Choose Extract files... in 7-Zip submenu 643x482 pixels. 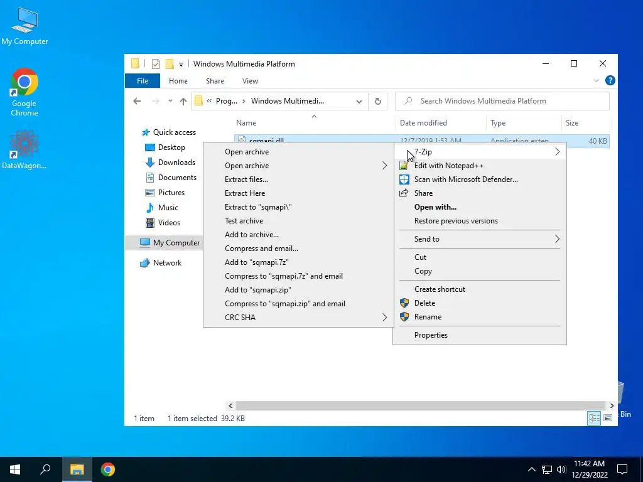[298, 179]
